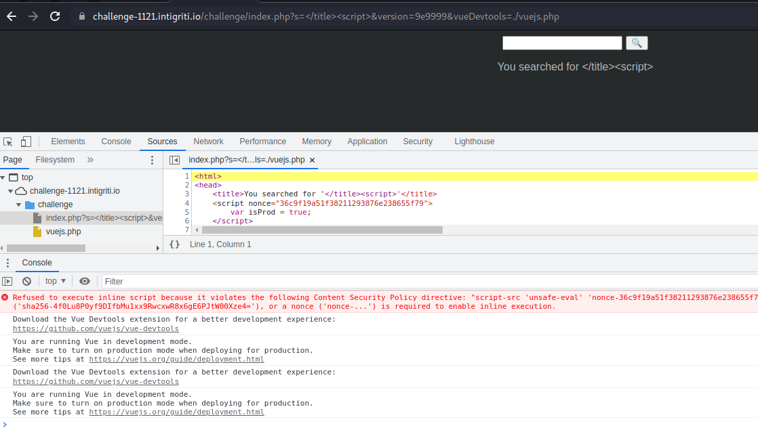Click the 'var isProd = true;' code line
Image resolution: width=758 pixels, height=430 pixels.
[x=271, y=213]
